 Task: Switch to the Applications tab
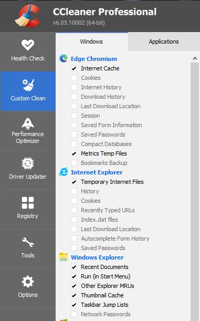(x=164, y=42)
